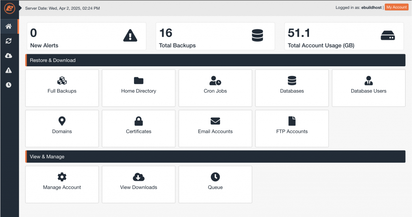Open the Databases tile label
This screenshot has width=412, height=217.
(x=292, y=91)
